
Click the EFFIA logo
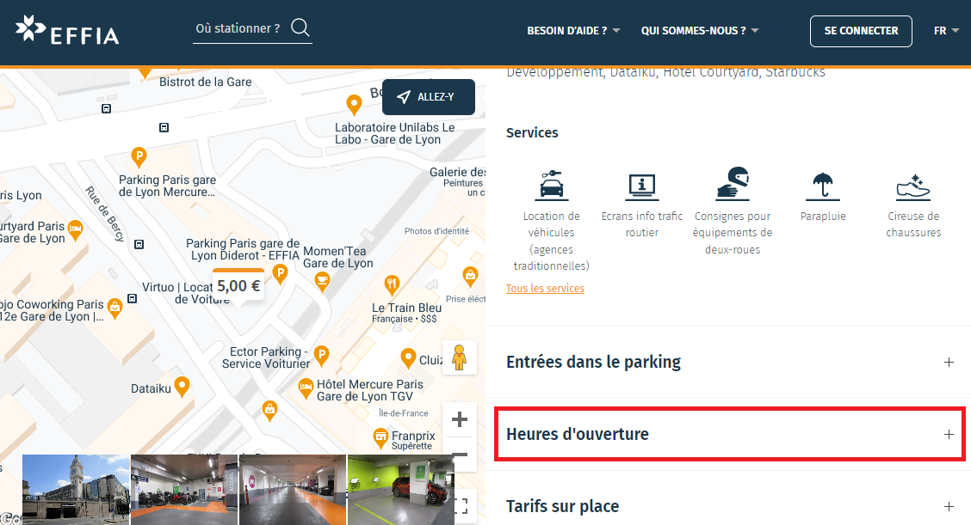[67, 30]
